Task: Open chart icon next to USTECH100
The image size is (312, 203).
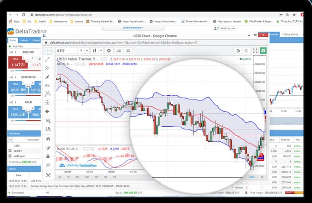Action: [11, 77]
